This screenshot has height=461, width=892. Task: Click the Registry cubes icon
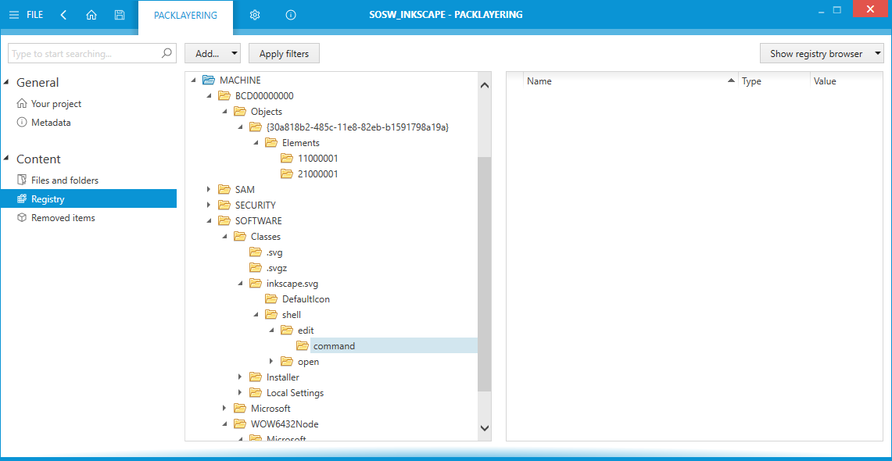[x=22, y=199]
